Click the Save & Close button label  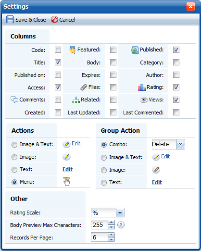click(31, 20)
